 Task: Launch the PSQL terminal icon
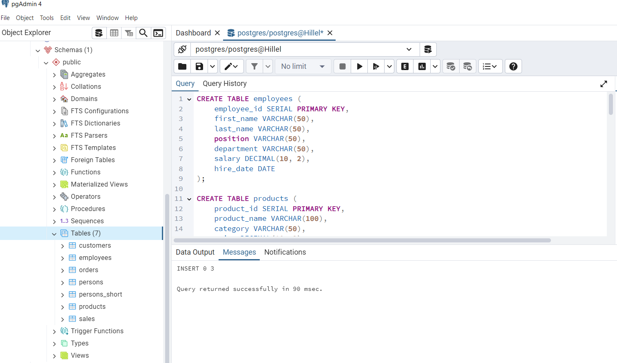tap(158, 33)
